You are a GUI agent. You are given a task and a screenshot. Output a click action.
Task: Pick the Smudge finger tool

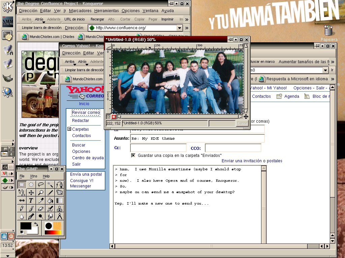(x=50, y=216)
